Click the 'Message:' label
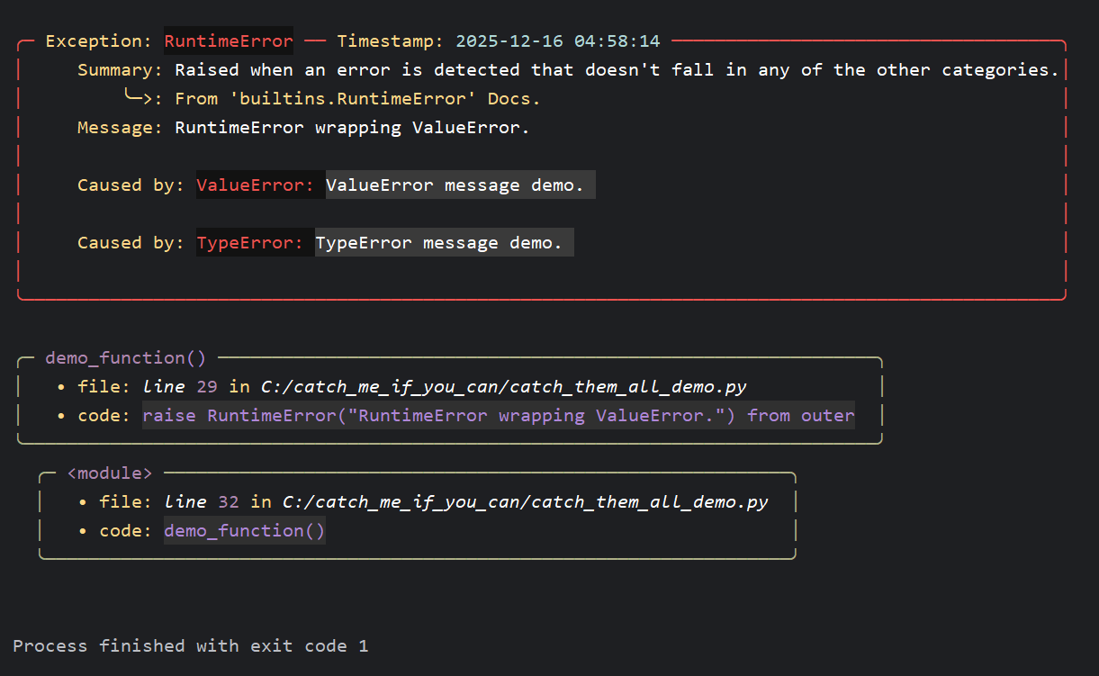 (x=121, y=128)
